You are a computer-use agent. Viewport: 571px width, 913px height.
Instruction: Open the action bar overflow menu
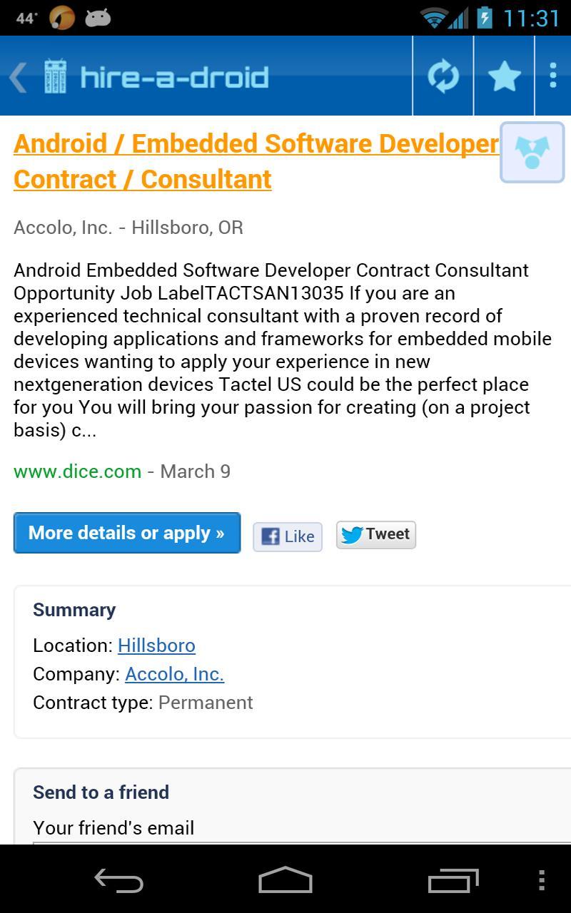tap(553, 76)
